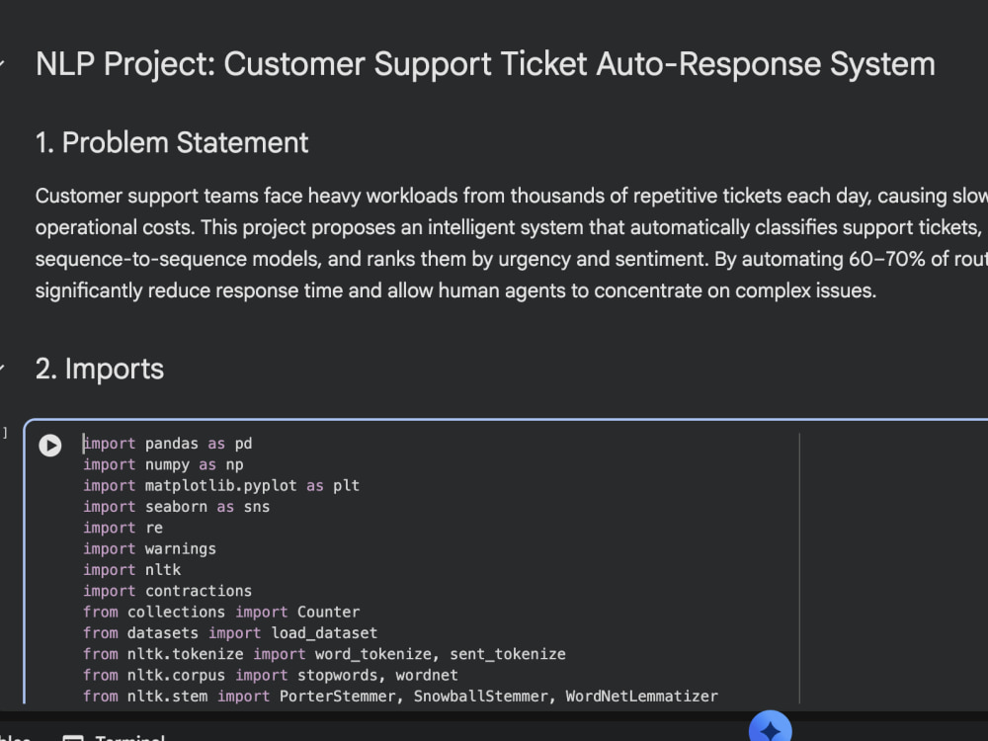Select the NLP Project title heading
Screen dimensions: 988x741
click(x=485, y=64)
